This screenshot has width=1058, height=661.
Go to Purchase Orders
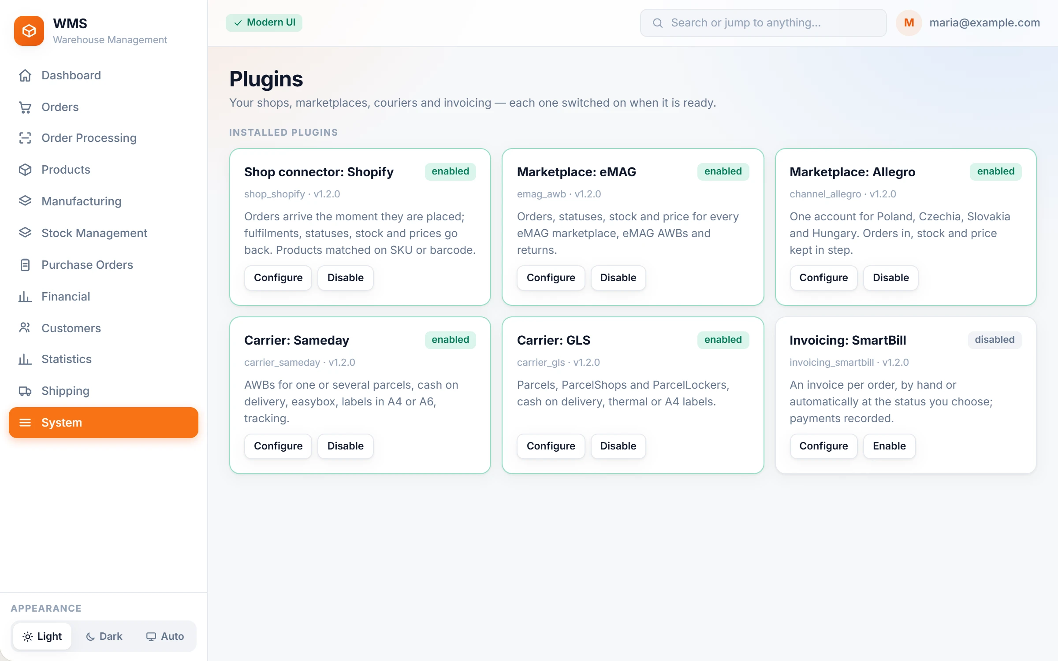point(104,265)
